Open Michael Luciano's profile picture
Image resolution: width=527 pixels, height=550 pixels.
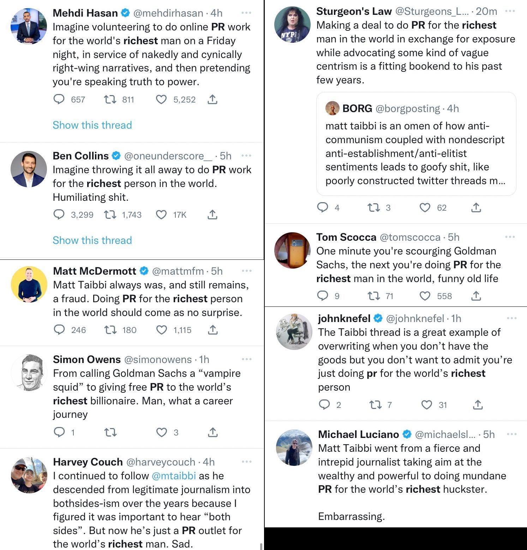[x=294, y=447]
